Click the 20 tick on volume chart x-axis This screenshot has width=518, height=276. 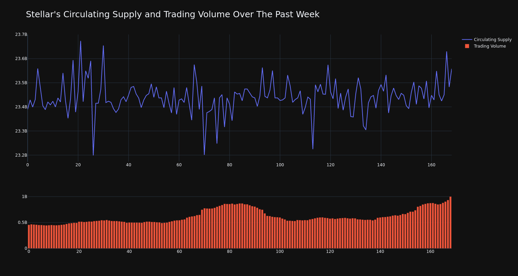tap(79, 252)
